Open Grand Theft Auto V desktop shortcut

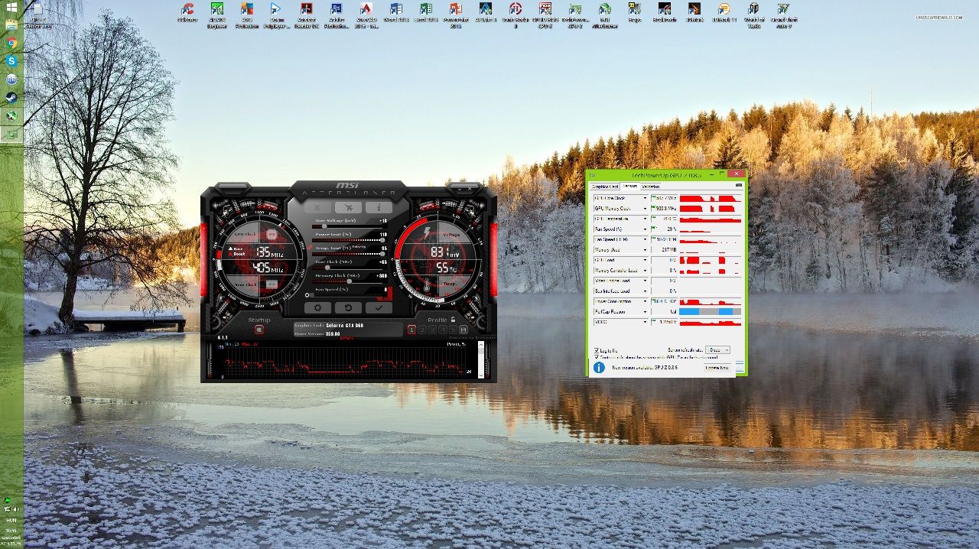coord(782,14)
